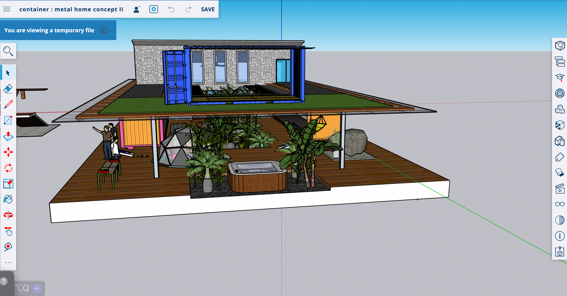Image resolution: width=567 pixels, height=296 pixels.
Task: Open the play tour icon in header
Action: click(x=154, y=9)
